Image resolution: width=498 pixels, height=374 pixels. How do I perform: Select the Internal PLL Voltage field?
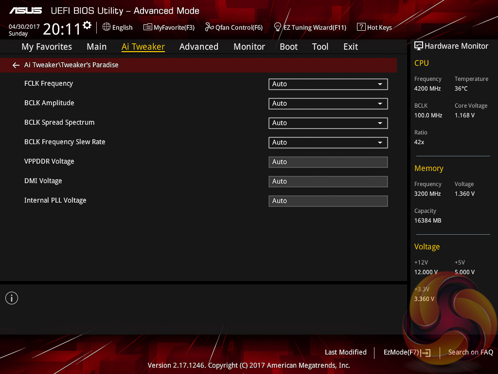[x=328, y=201]
